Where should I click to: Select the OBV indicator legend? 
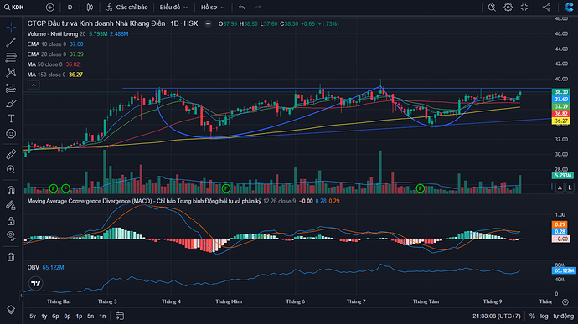46,267
